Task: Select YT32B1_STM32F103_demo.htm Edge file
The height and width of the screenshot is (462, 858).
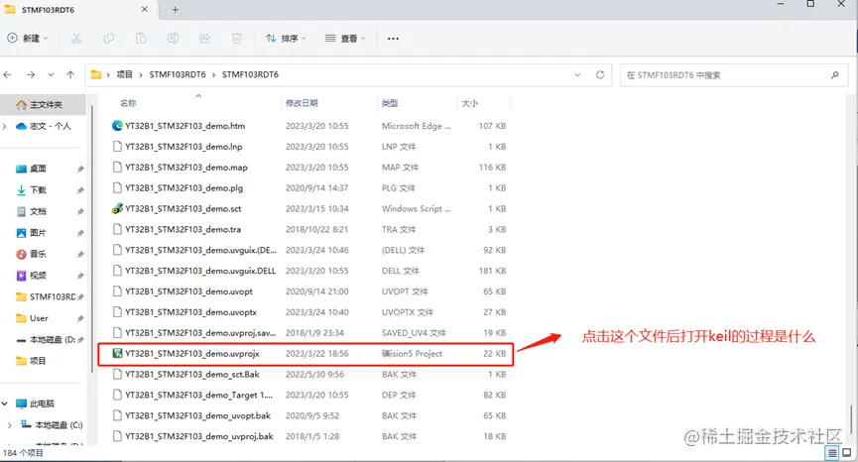Action: click(309, 126)
